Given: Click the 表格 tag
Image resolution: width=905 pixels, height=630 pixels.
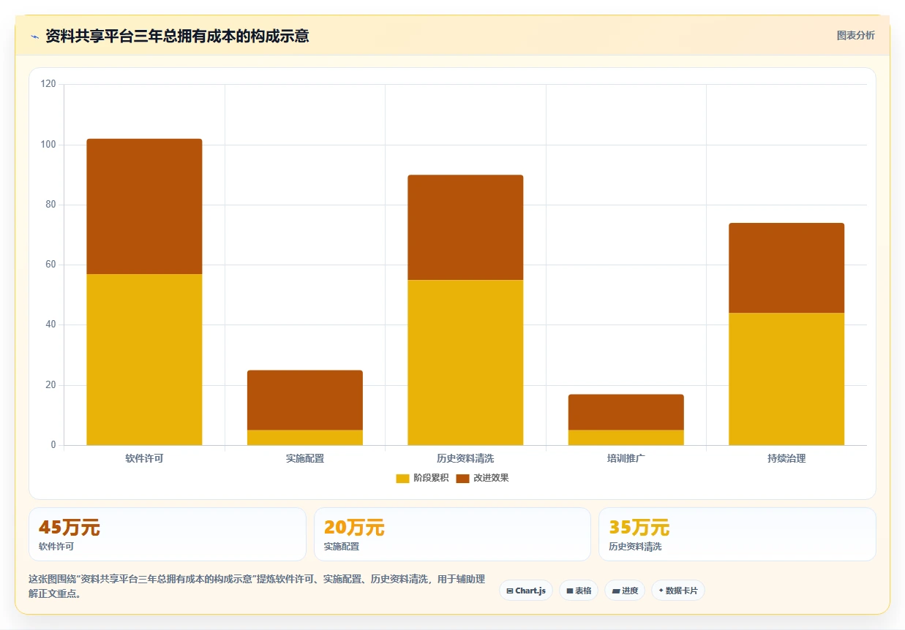Looking at the screenshot, I should (579, 591).
